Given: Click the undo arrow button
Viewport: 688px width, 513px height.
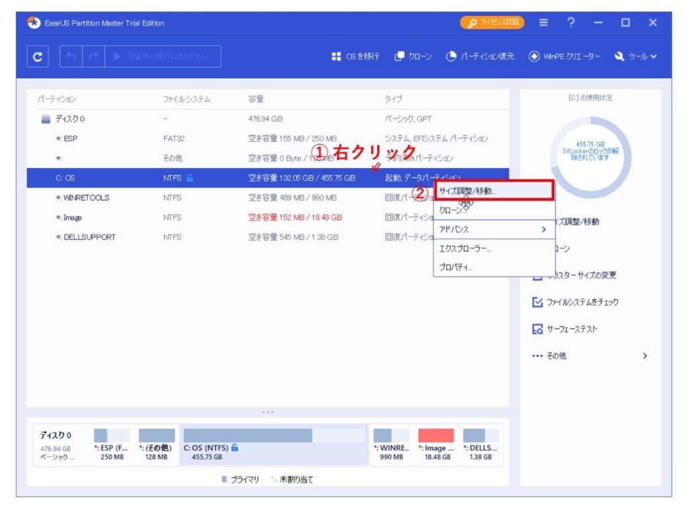Looking at the screenshot, I should [71, 56].
